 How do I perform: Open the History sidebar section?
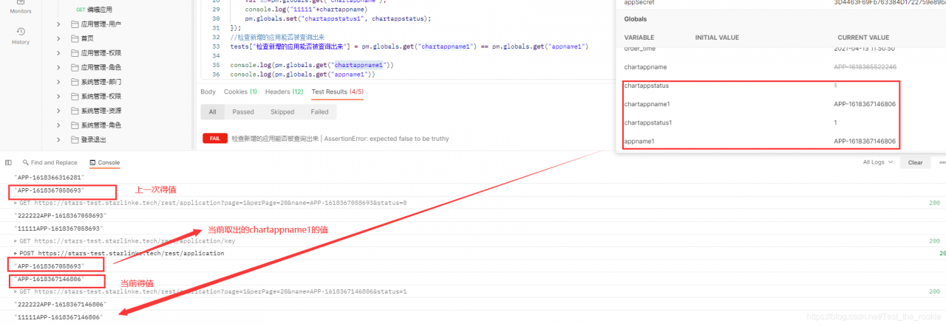(x=21, y=35)
